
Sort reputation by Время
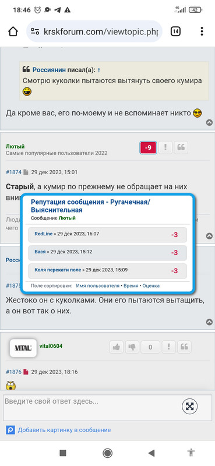(x=131, y=285)
